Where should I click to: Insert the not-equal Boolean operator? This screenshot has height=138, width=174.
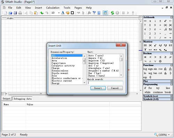tap(170, 57)
